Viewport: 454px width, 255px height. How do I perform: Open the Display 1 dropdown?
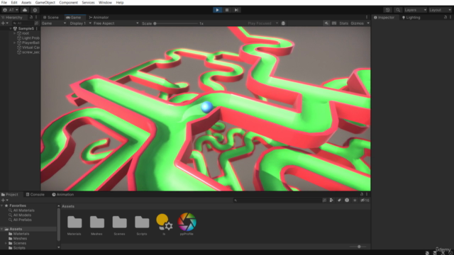pos(80,23)
